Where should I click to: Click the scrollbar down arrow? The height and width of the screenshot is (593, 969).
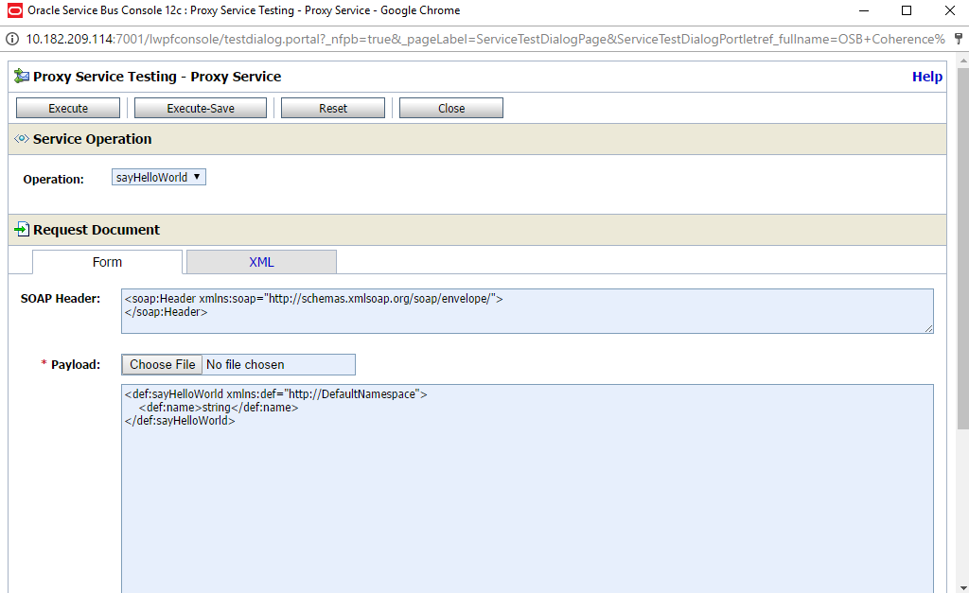(x=962, y=587)
